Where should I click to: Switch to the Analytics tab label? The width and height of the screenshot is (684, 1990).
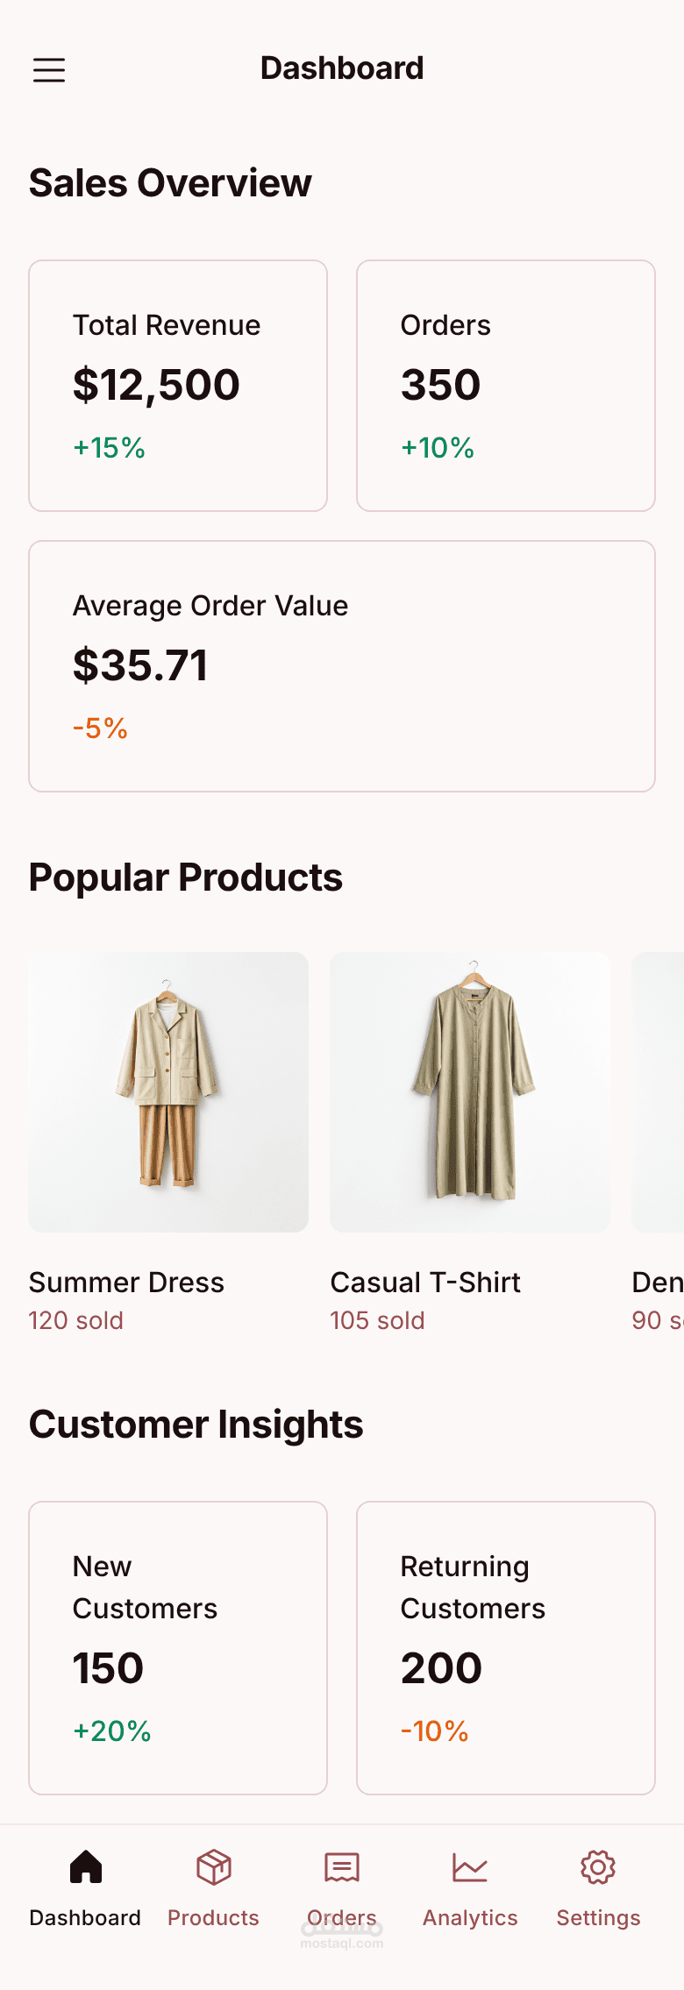click(470, 1917)
